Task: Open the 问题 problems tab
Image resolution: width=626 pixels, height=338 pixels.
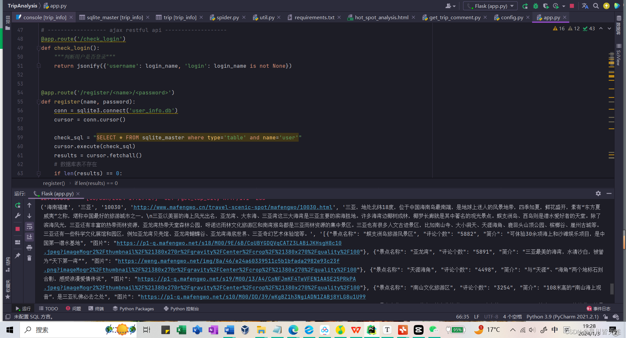Action: (x=73, y=308)
